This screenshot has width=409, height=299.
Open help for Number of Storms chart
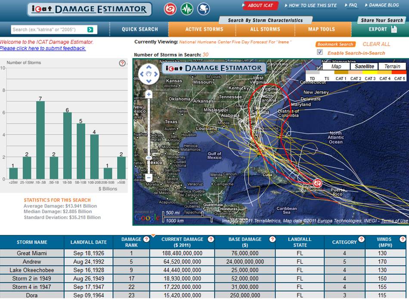(122, 63)
